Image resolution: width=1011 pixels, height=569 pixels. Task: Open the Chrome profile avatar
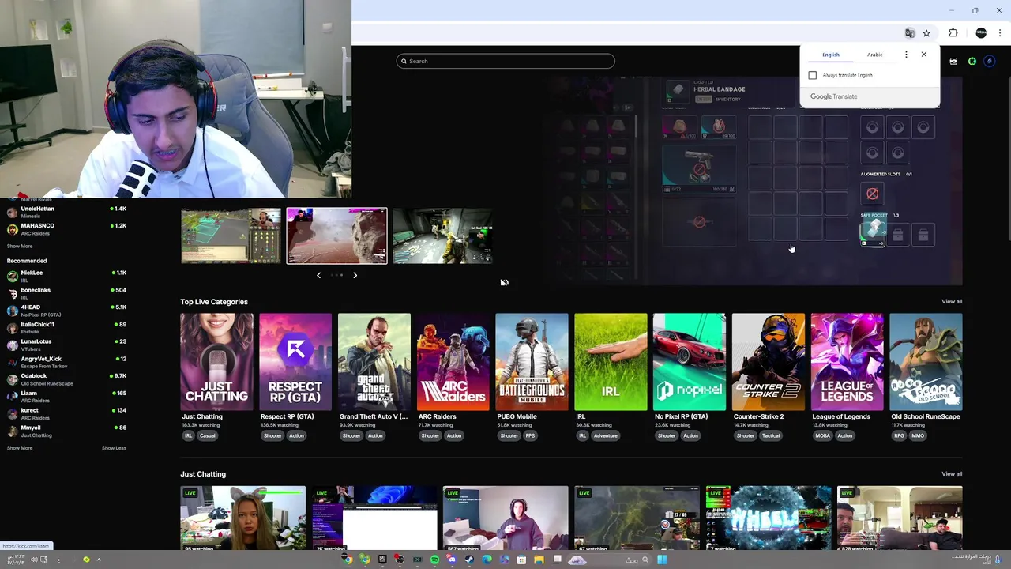coord(981,33)
